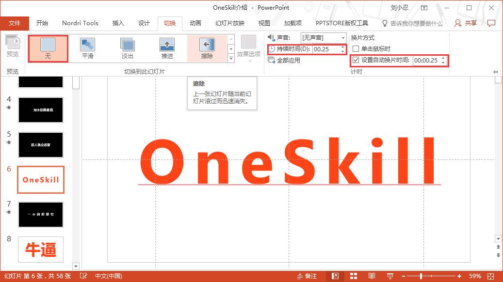Image resolution: width=503 pixels, height=282 pixels.
Task: Select slide 8 thumbnail
Action: tap(41, 250)
